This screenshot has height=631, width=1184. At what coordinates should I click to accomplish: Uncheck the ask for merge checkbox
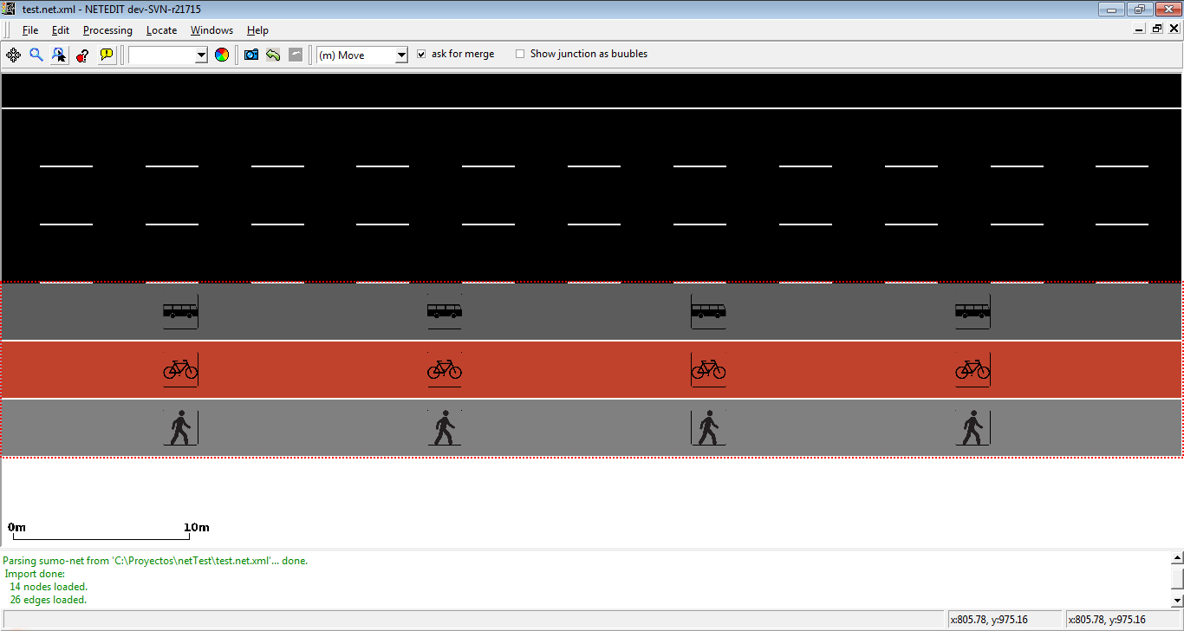coord(421,54)
